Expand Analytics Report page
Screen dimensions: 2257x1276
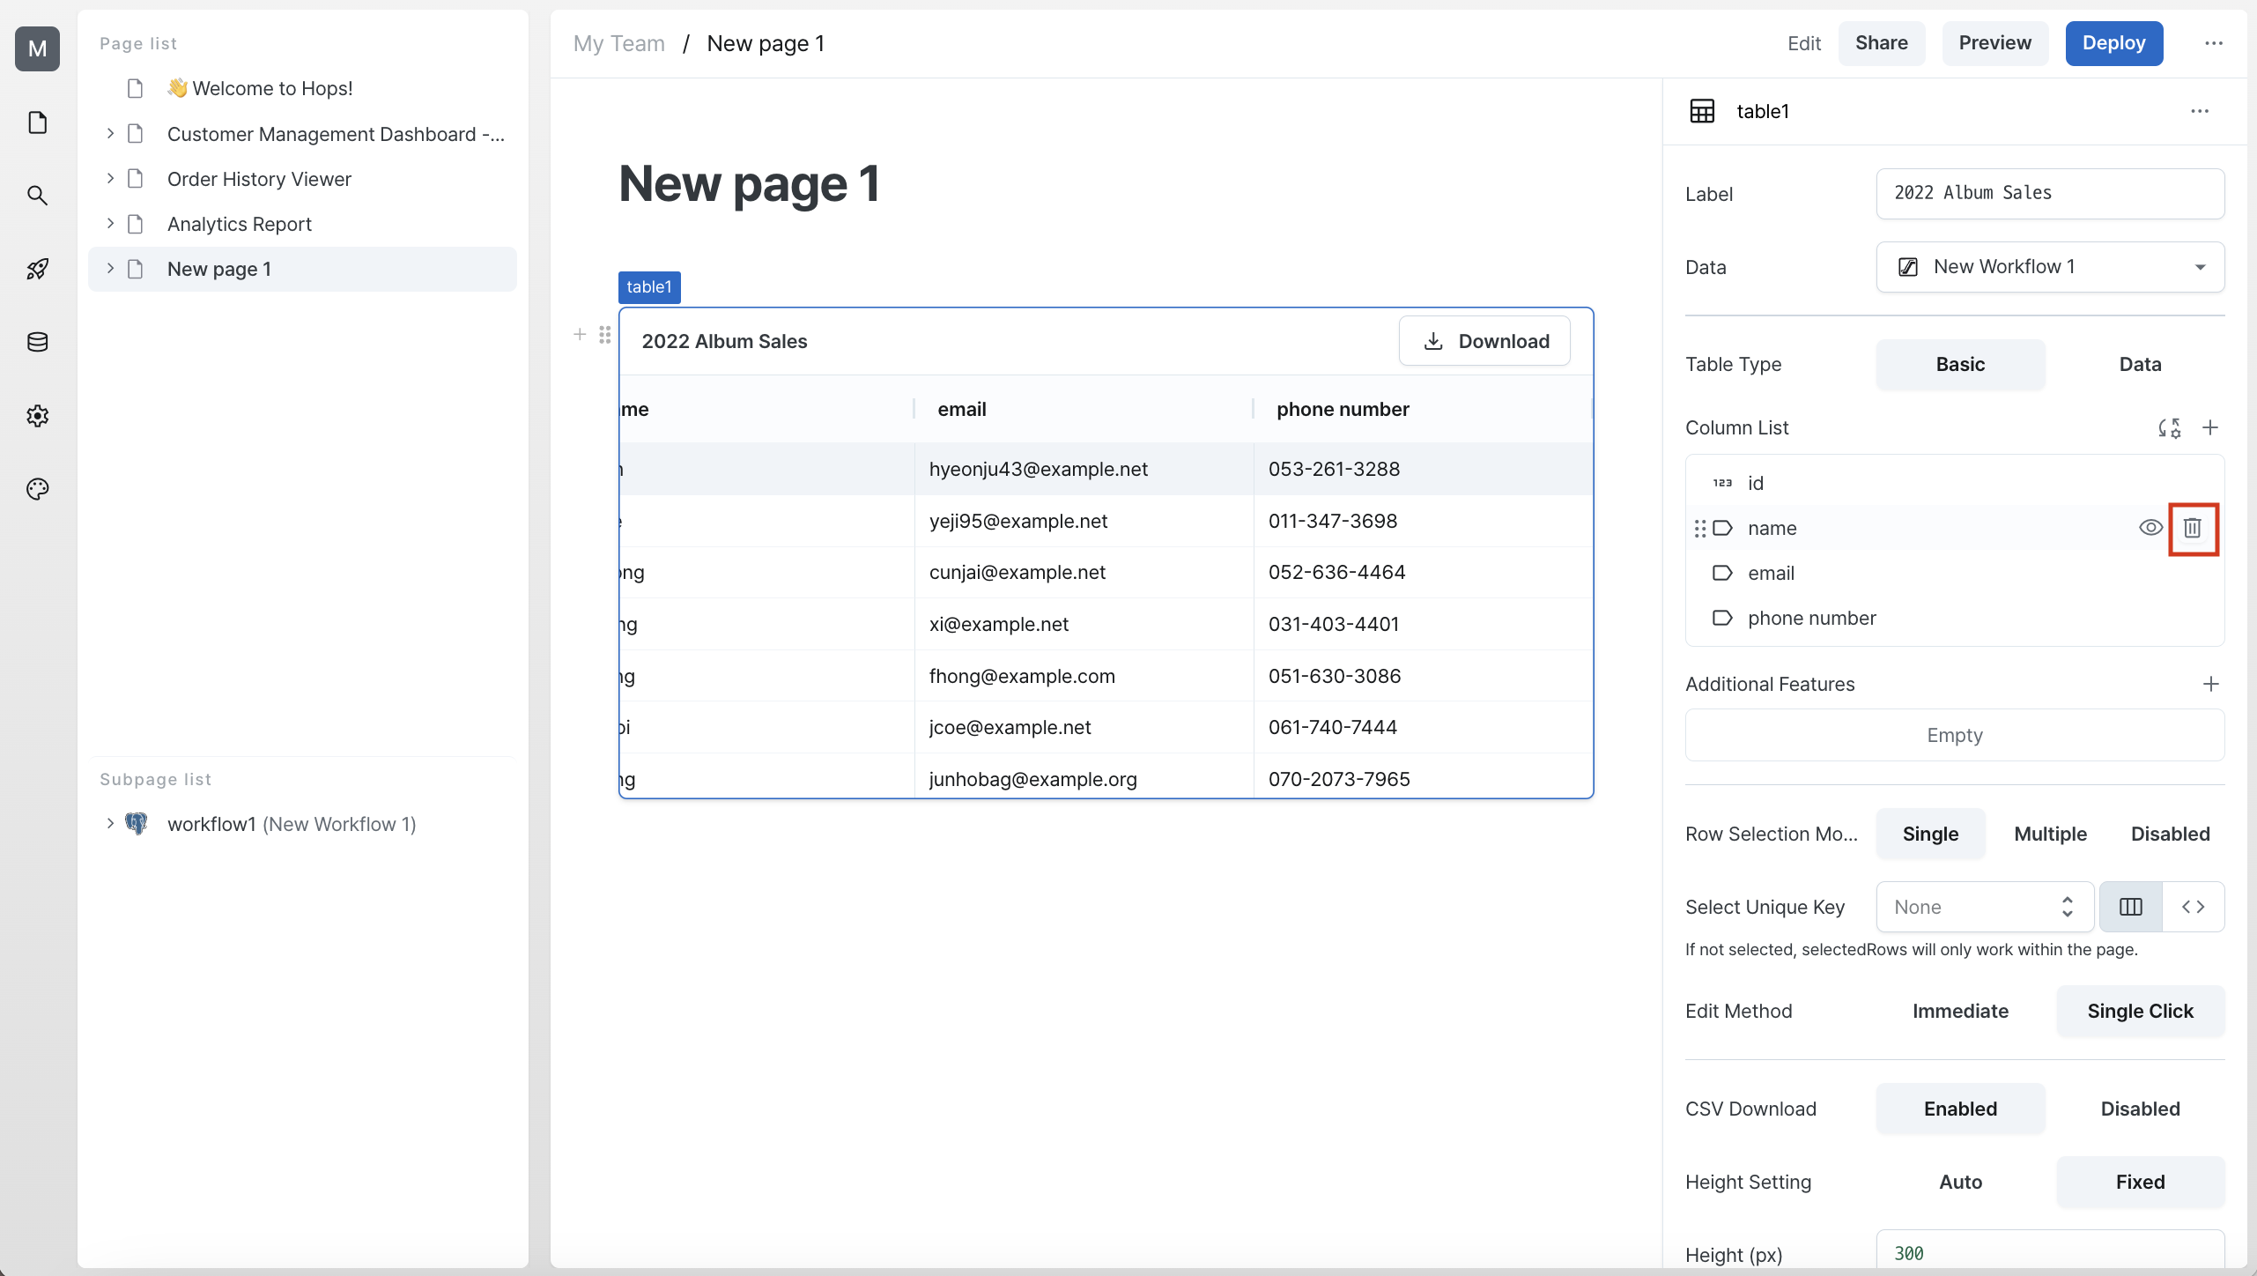pos(110,223)
